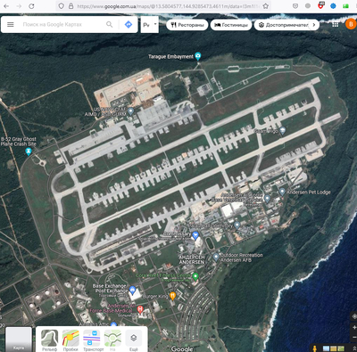Screen dimensions: 357x352
Task: Open the language input dropdown arrow
Action: click(155, 24)
